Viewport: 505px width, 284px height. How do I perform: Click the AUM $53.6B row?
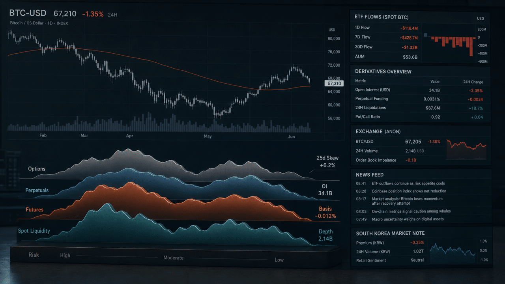[386, 57]
